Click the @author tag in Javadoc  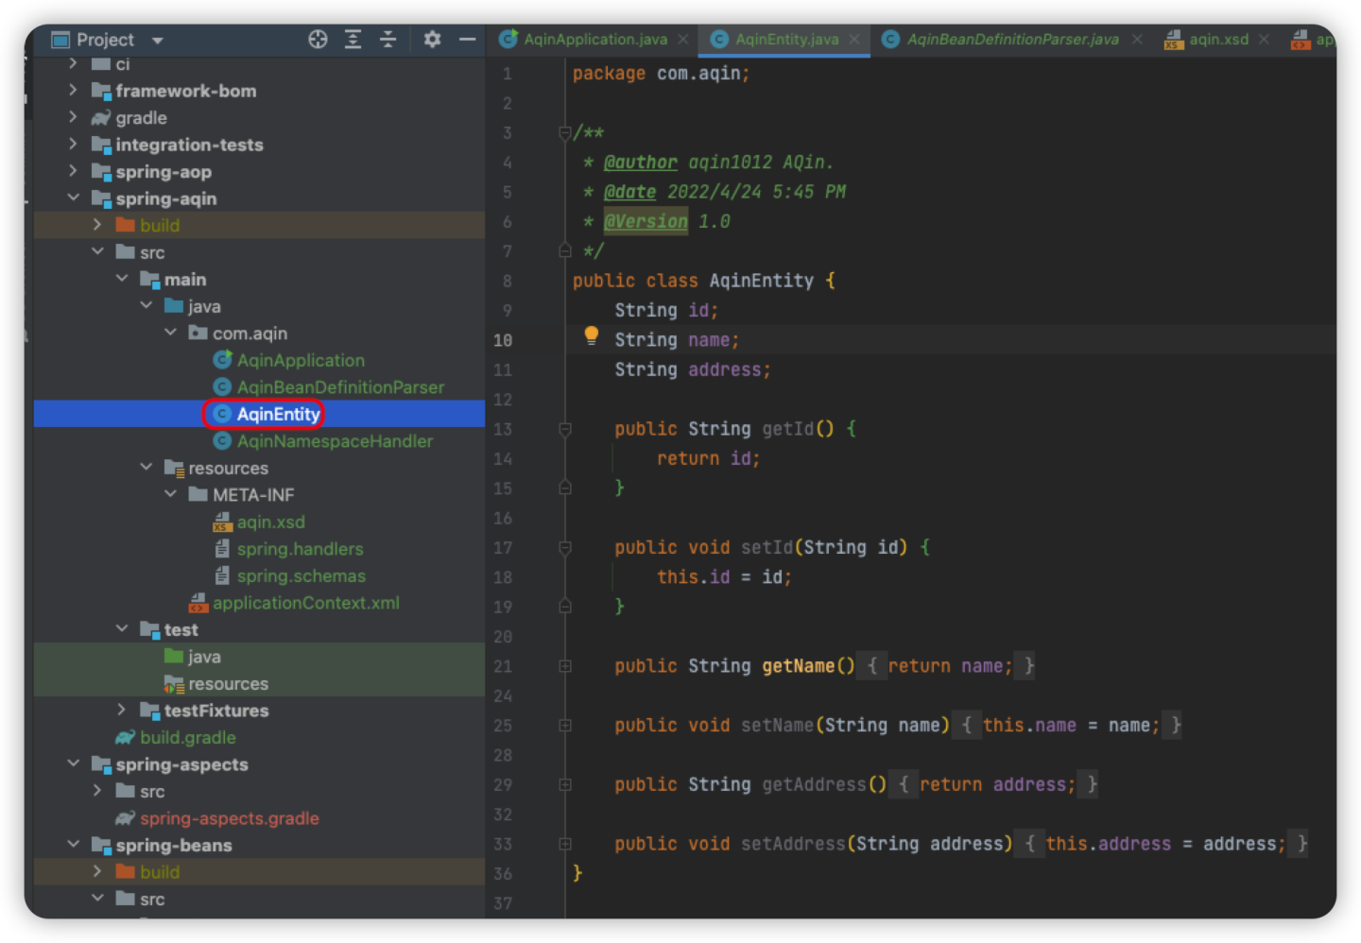coord(641,163)
